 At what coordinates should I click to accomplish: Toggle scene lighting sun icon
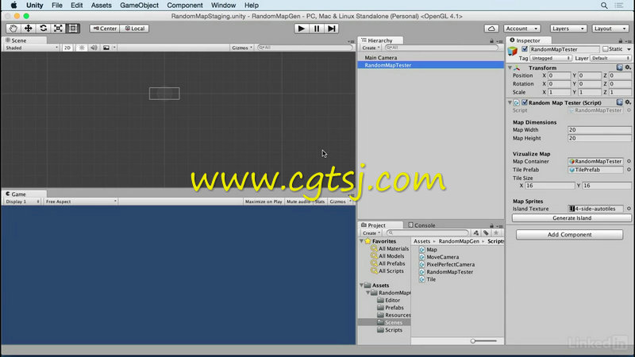click(82, 48)
